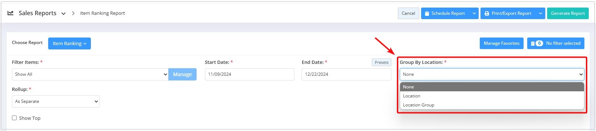Click the Presets button
Image resolution: width=596 pixels, height=131 pixels.
click(x=382, y=62)
